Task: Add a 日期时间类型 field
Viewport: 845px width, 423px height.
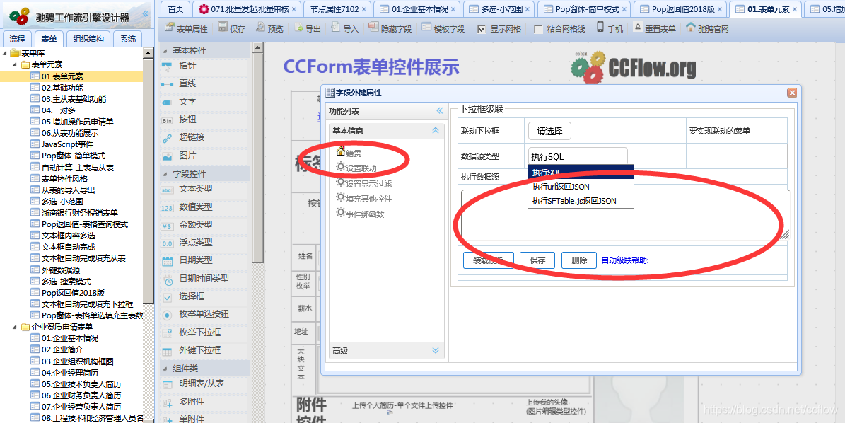Action: point(203,279)
